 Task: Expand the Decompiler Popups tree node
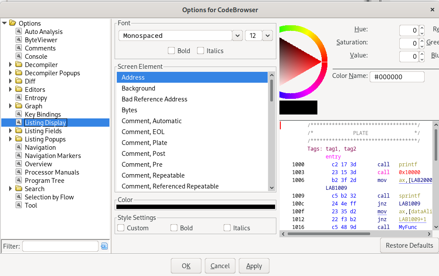10,73
